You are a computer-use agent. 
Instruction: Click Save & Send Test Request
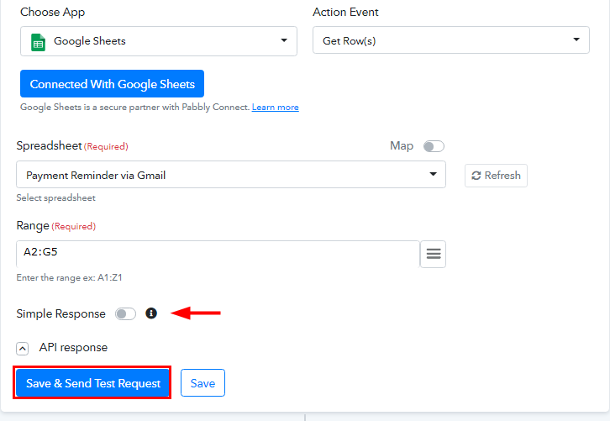[x=92, y=383]
